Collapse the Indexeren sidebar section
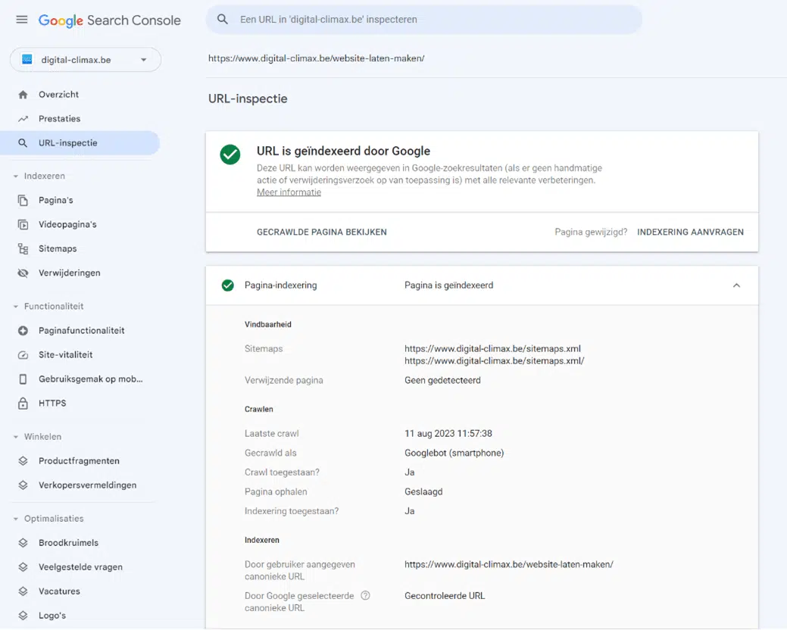The height and width of the screenshot is (630, 787). (x=16, y=176)
